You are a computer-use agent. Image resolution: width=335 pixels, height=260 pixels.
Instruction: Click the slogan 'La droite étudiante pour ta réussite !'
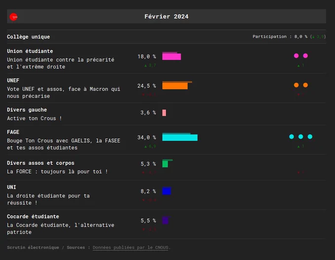click(x=48, y=199)
